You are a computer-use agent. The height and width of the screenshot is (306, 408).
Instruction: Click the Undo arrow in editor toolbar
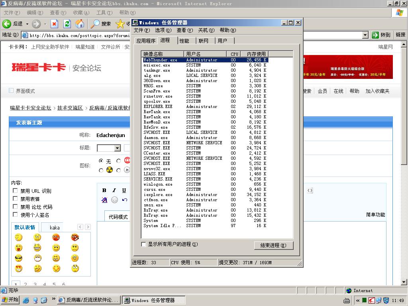pos(125,200)
